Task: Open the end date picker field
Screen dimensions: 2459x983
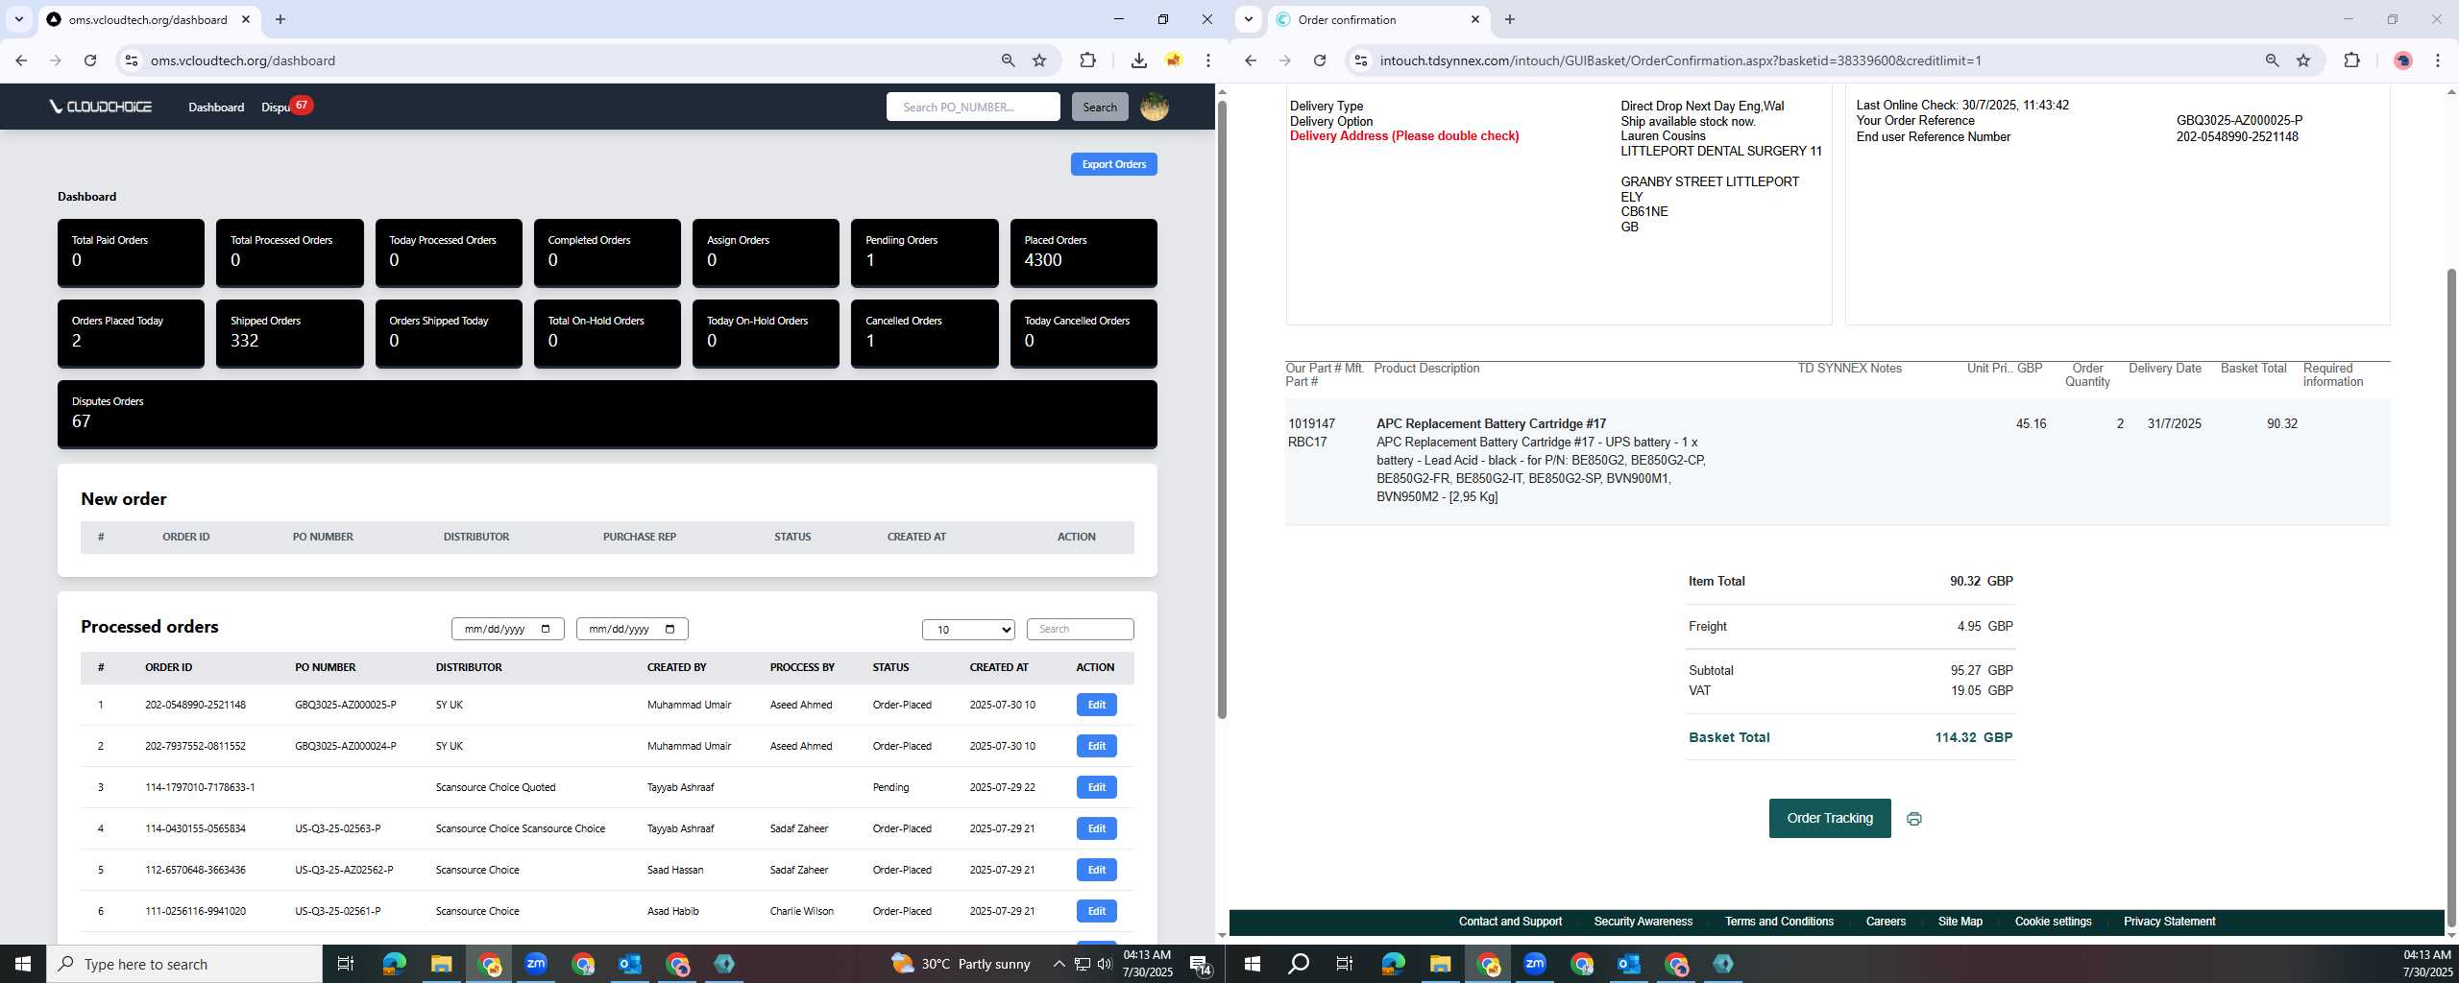Action: (x=632, y=629)
